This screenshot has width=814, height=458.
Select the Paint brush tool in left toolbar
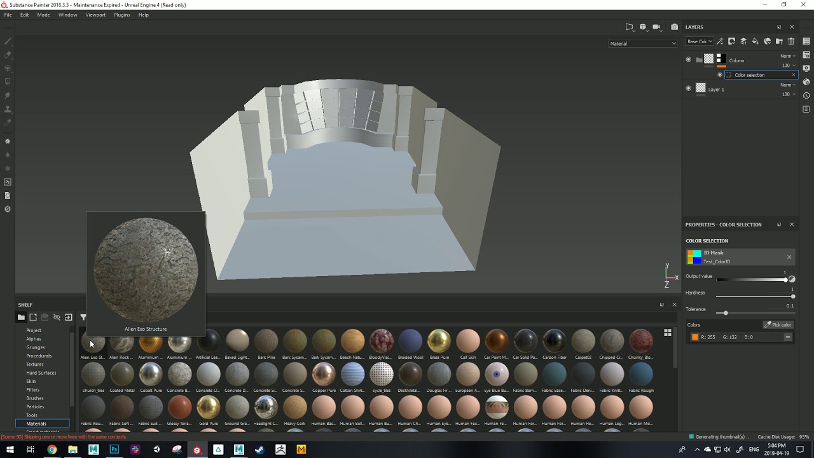[x=8, y=41]
